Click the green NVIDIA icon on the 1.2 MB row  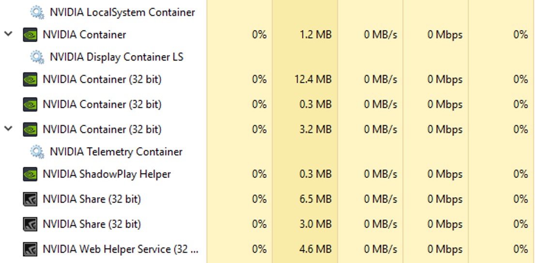pos(30,35)
